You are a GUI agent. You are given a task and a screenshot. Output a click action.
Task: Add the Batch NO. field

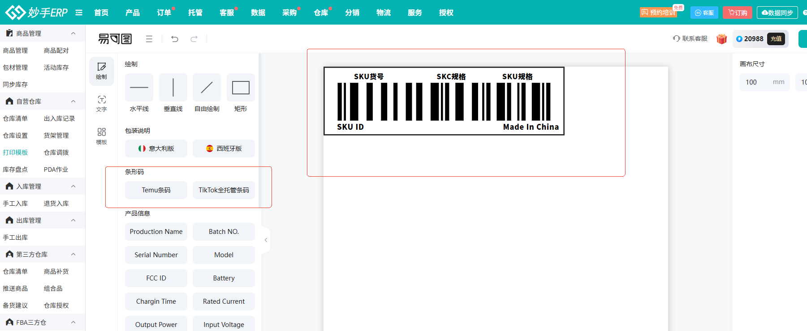click(x=224, y=232)
